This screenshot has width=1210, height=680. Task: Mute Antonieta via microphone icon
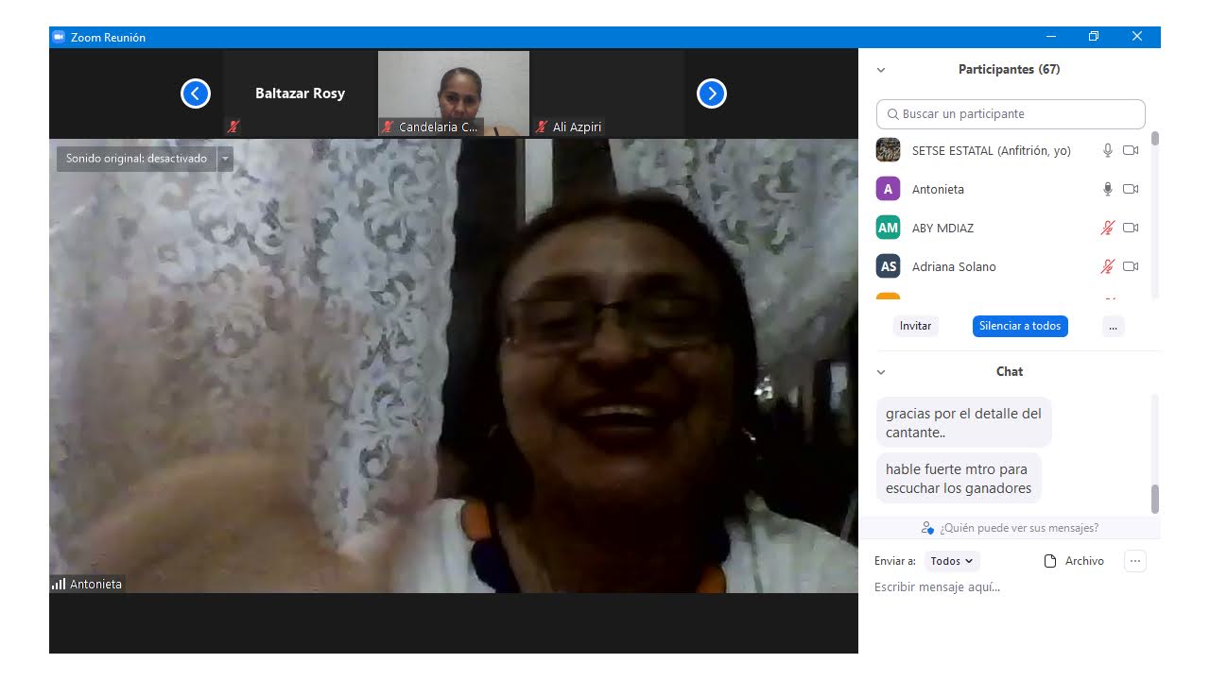(1108, 189)
